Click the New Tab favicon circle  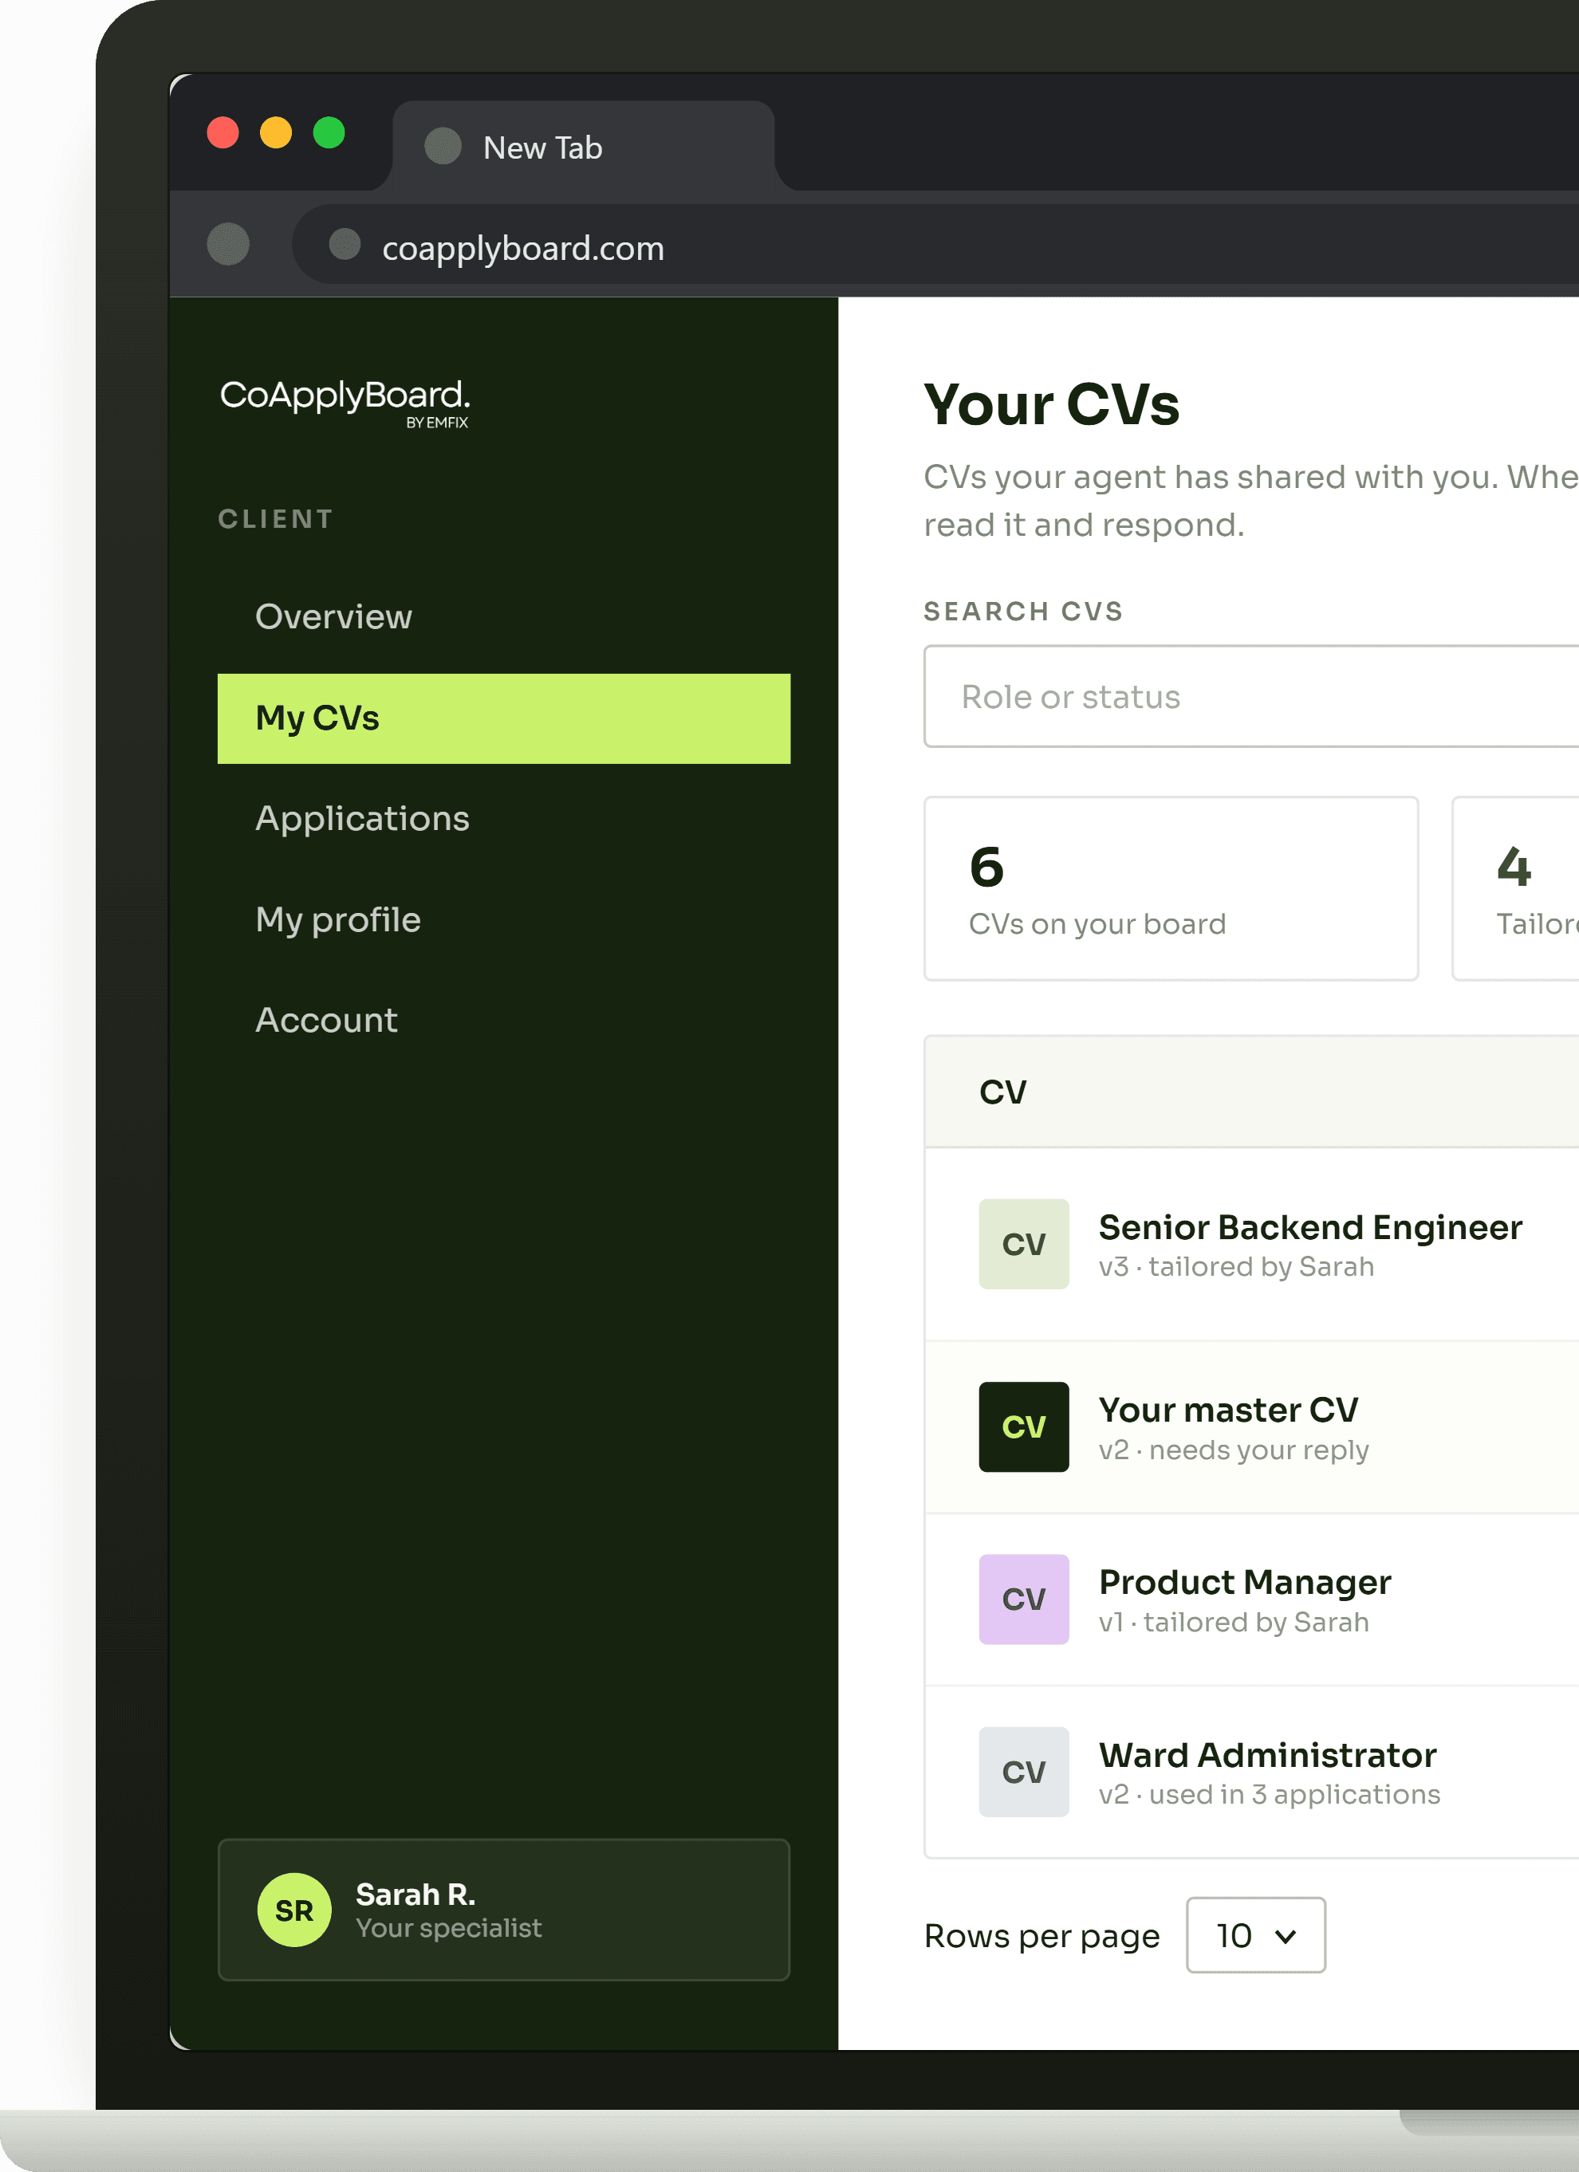tap(443, 147)
